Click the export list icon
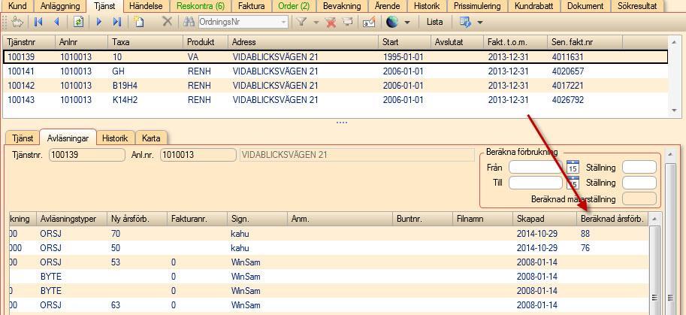 [x=465, y=22]
